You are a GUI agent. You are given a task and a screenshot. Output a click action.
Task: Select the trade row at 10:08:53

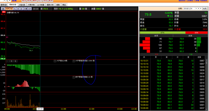point(172,105)
